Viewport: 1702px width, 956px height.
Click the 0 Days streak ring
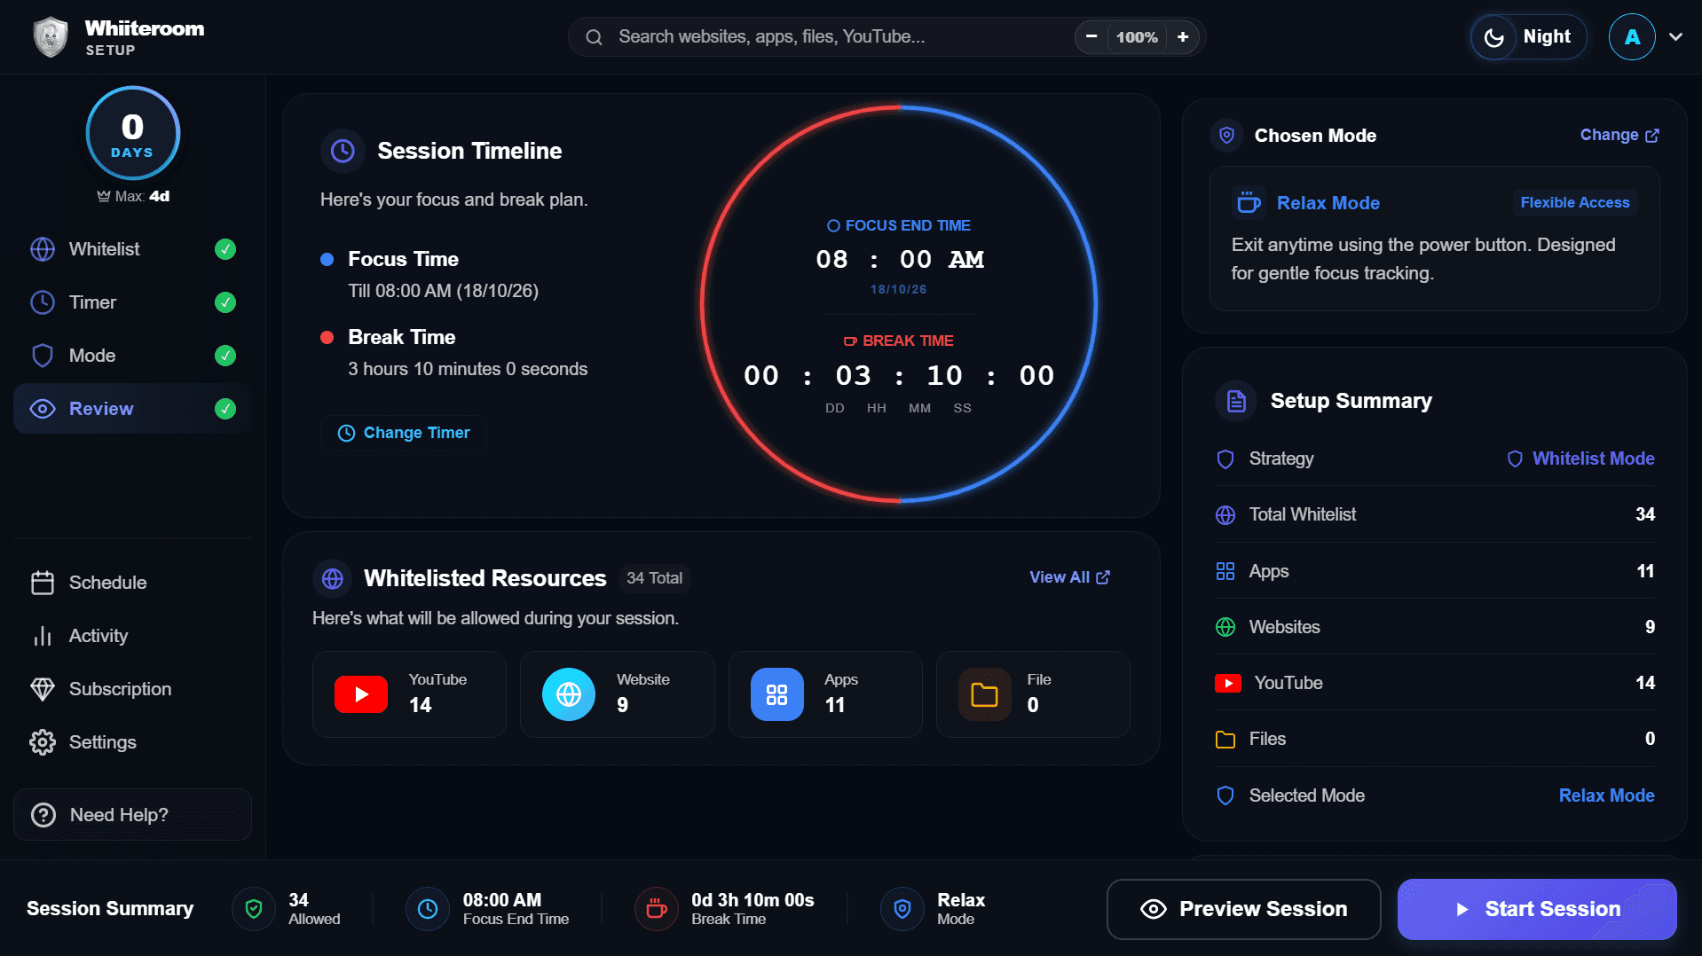click(133, 134)
